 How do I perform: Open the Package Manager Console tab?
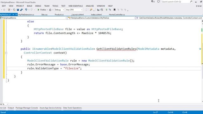pyautogui.click(x=27, y=108)
